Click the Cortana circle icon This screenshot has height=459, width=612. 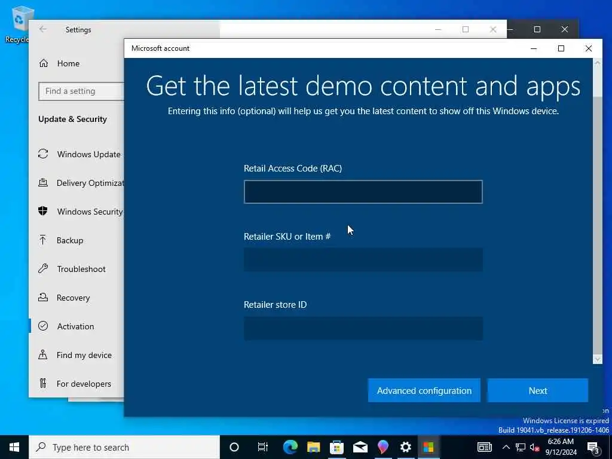[x=234, y=447]
